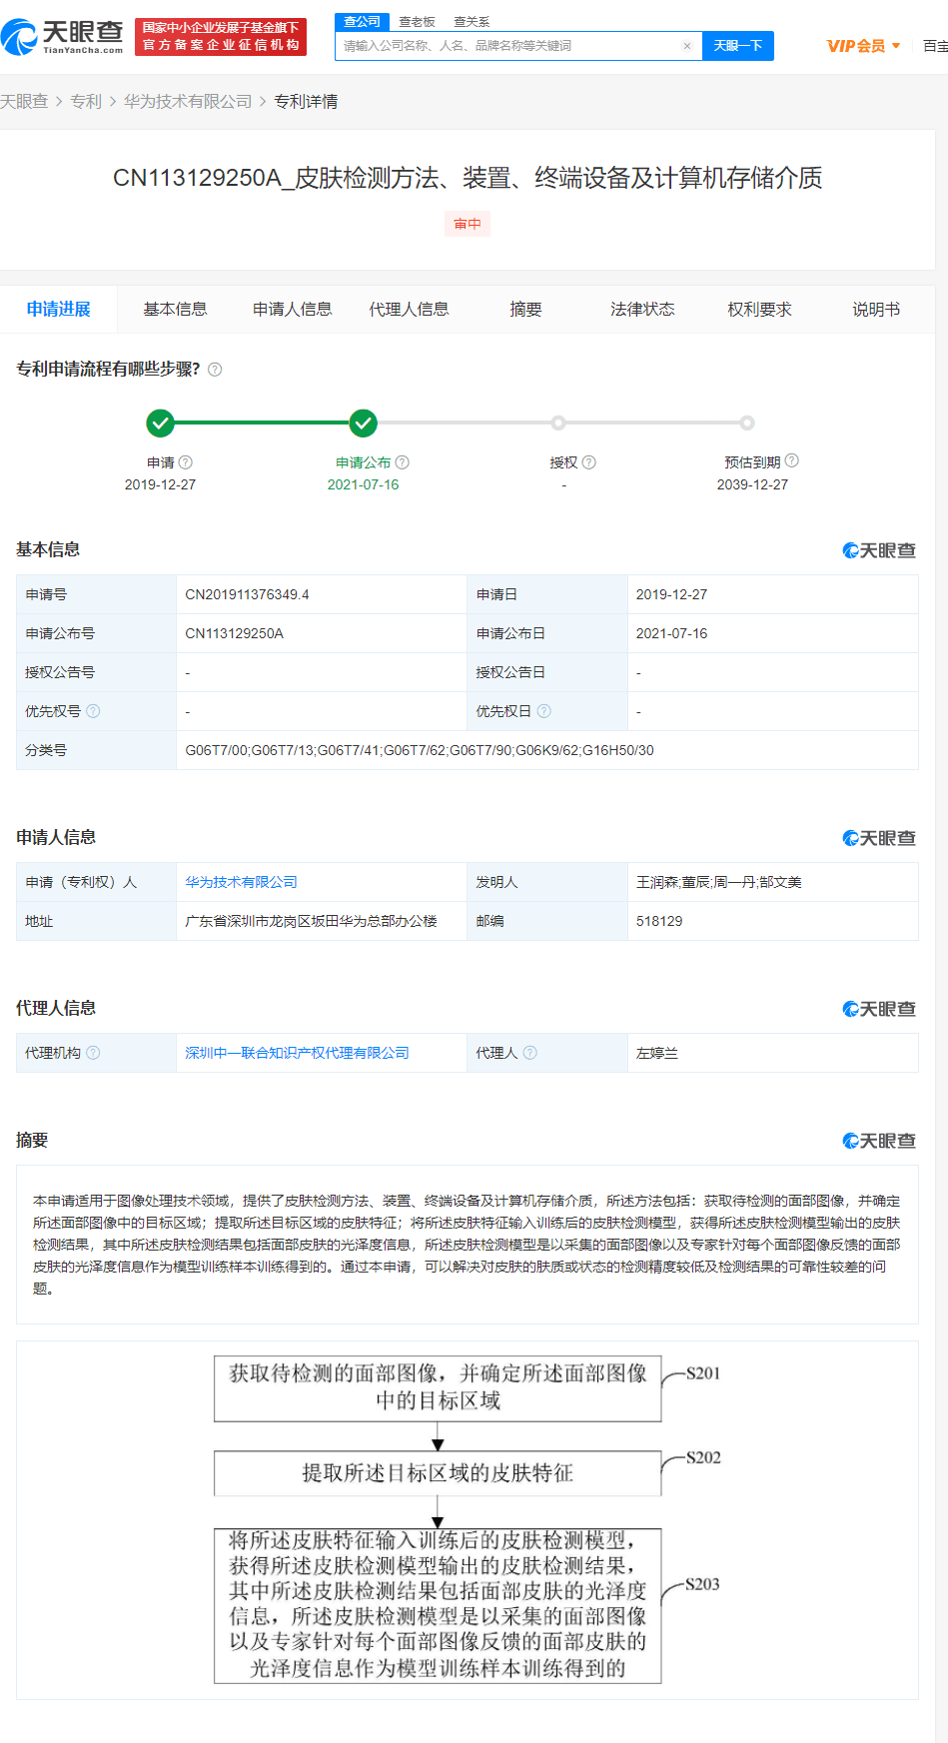
Task: Click the help icon beside 授权 step
Action: click(589, 462)
